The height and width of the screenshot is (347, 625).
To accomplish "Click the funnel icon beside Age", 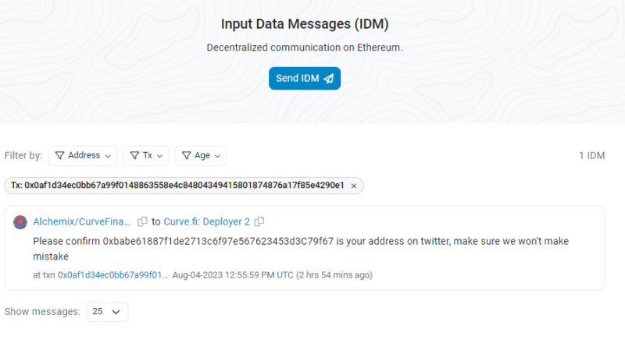I will pyautogui.click(x=186, y=156).
